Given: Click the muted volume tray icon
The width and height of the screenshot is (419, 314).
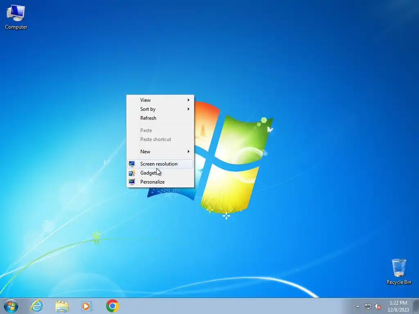Looking at the screenshot, I should click(x=378, y=307).
